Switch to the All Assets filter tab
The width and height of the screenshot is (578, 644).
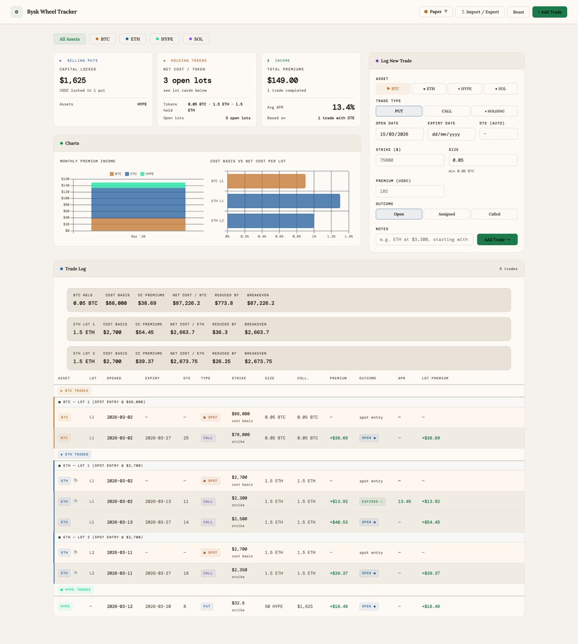[x=69, y=39]
